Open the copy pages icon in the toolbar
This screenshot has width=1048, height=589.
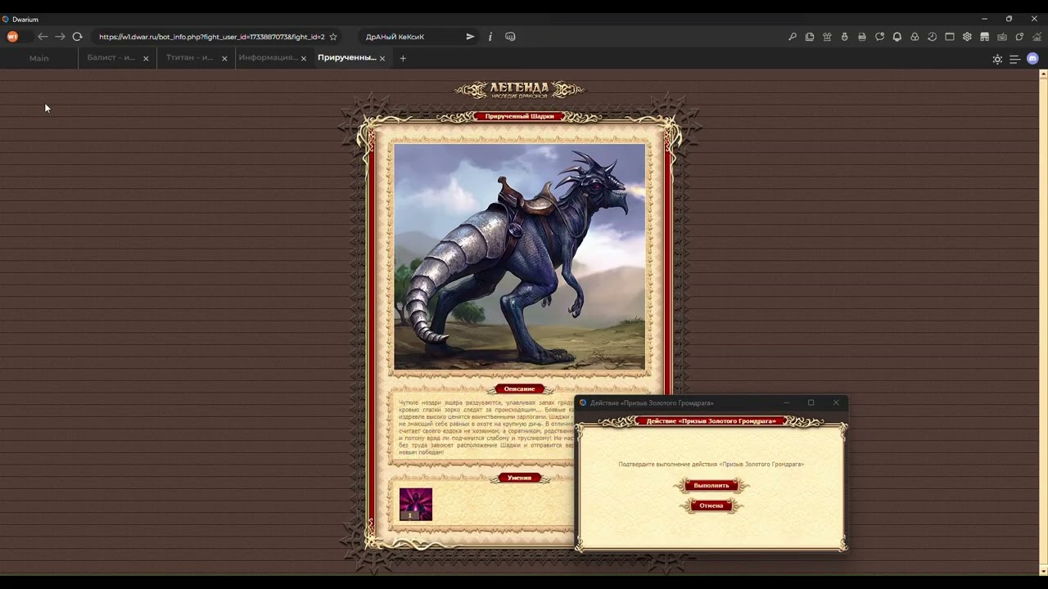tap(810, 37)
